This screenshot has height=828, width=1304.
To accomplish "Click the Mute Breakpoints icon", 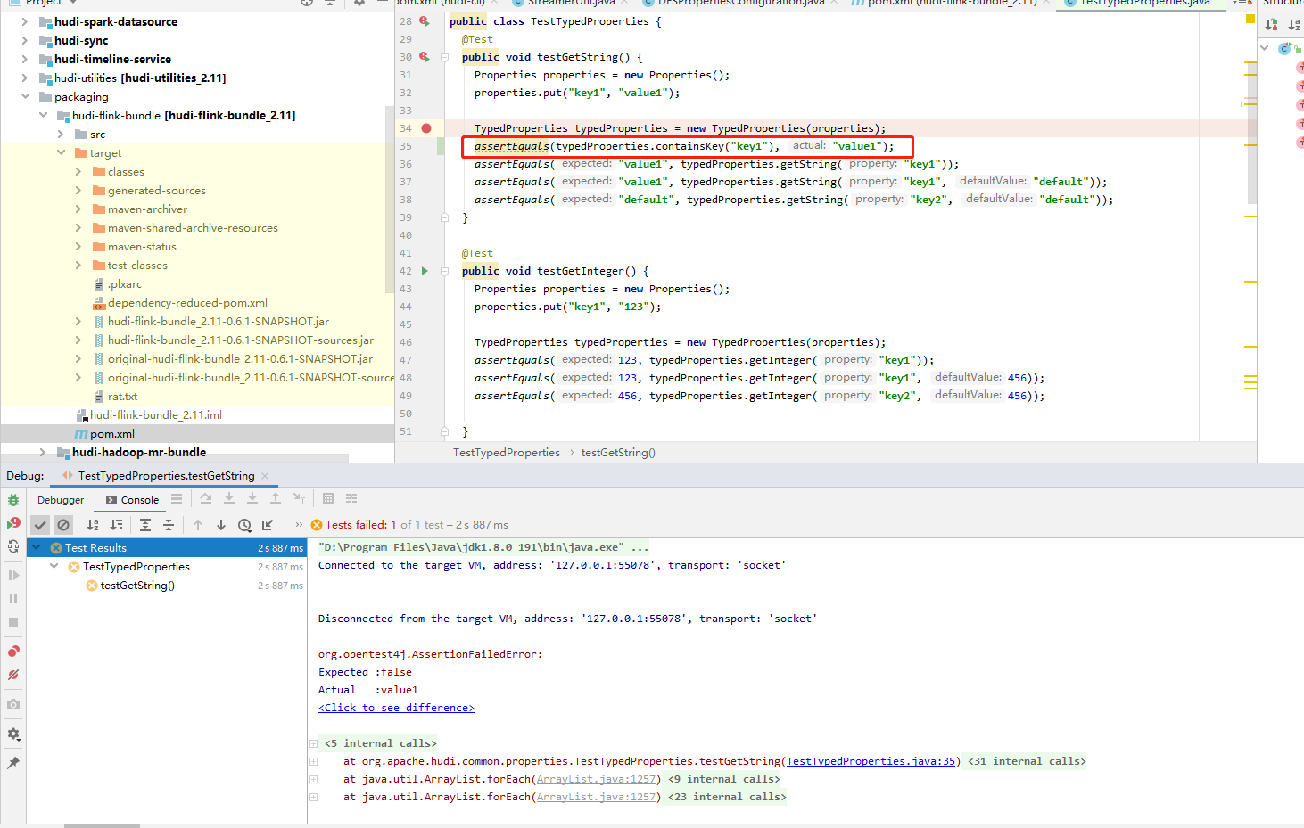I will (13, 675).
